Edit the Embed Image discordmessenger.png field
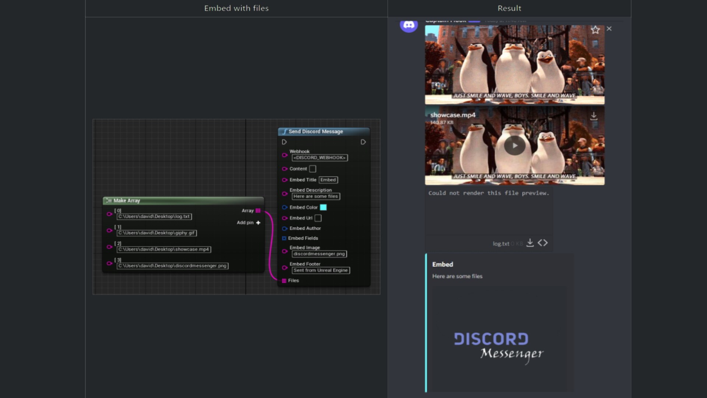707x398 pixels. tap(319, 254)
